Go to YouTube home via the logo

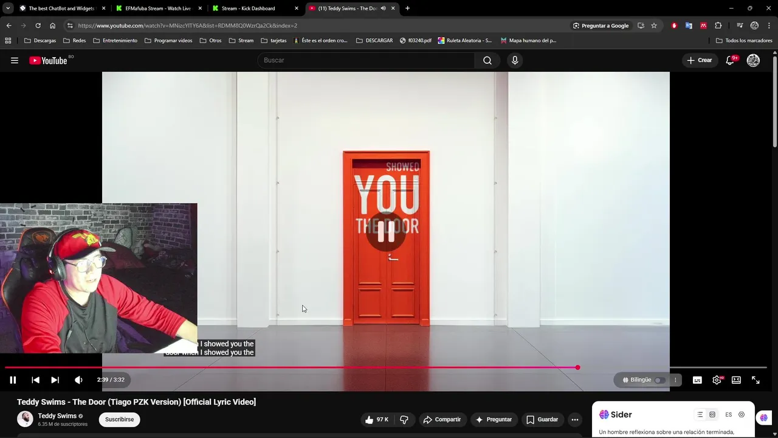click(x=48, y=60)
